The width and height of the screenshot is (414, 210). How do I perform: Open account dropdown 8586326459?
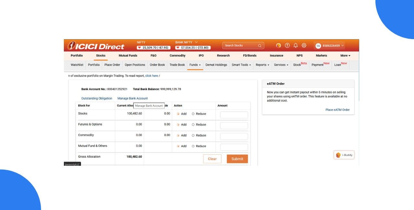[333, 46]
